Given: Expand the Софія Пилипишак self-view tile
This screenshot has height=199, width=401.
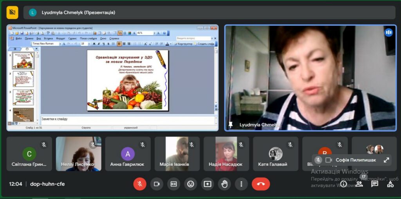Looking at the screenshot, I should [x=386, y=160].
